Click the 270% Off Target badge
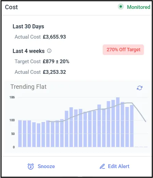The width and height of the screenshot is (153, 178). click(123, 50)
